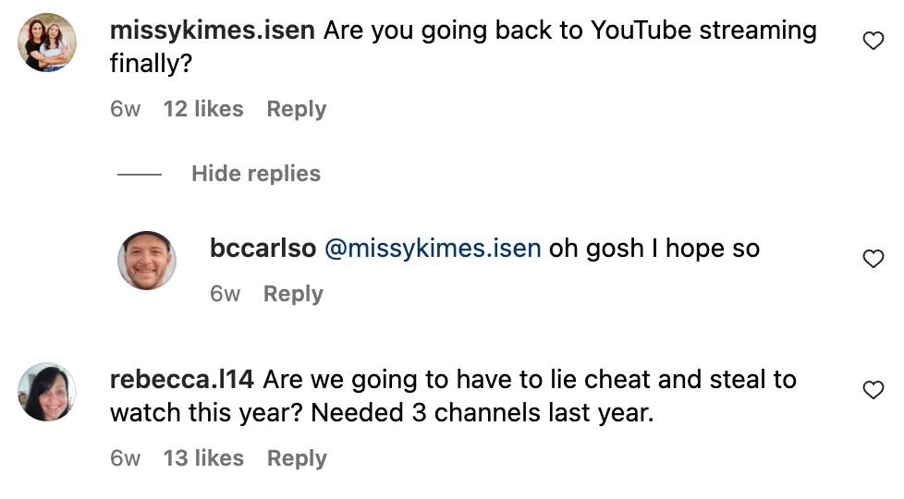Select the 6w timestamp beneath rebecca.l14's comment
This screenshot has width=904, height=499.
pyautogui.click(x=125, y=458)
